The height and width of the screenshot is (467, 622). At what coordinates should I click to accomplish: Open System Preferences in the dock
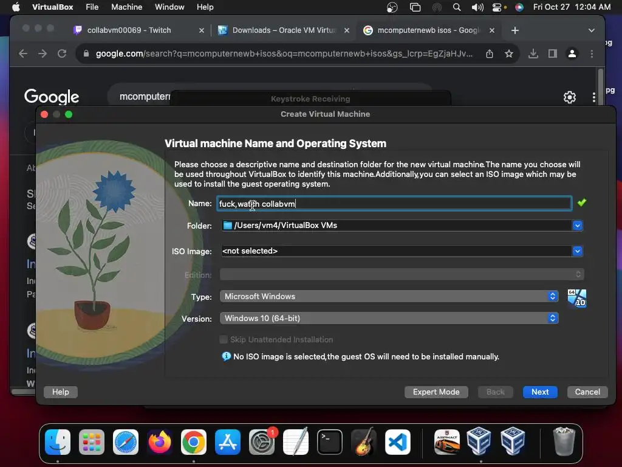(262, 441)
